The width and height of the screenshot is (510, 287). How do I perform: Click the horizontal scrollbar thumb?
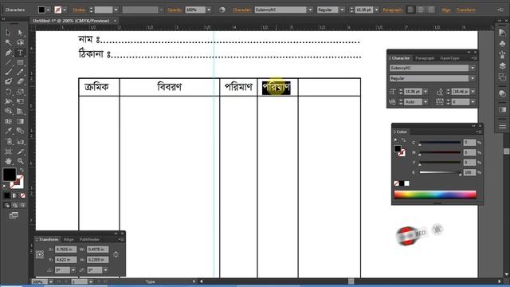[x=351, y=281]
